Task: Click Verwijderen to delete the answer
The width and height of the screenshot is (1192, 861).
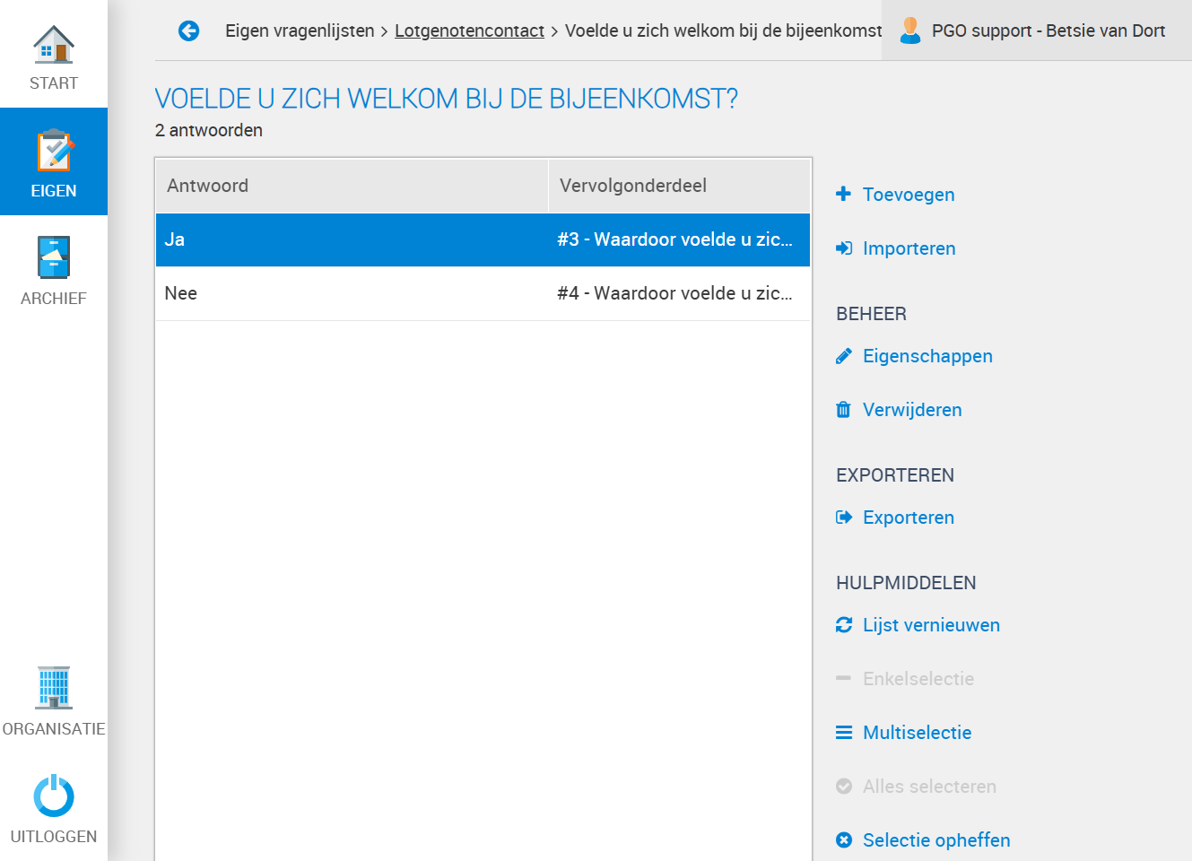Action: coord(912,410)
